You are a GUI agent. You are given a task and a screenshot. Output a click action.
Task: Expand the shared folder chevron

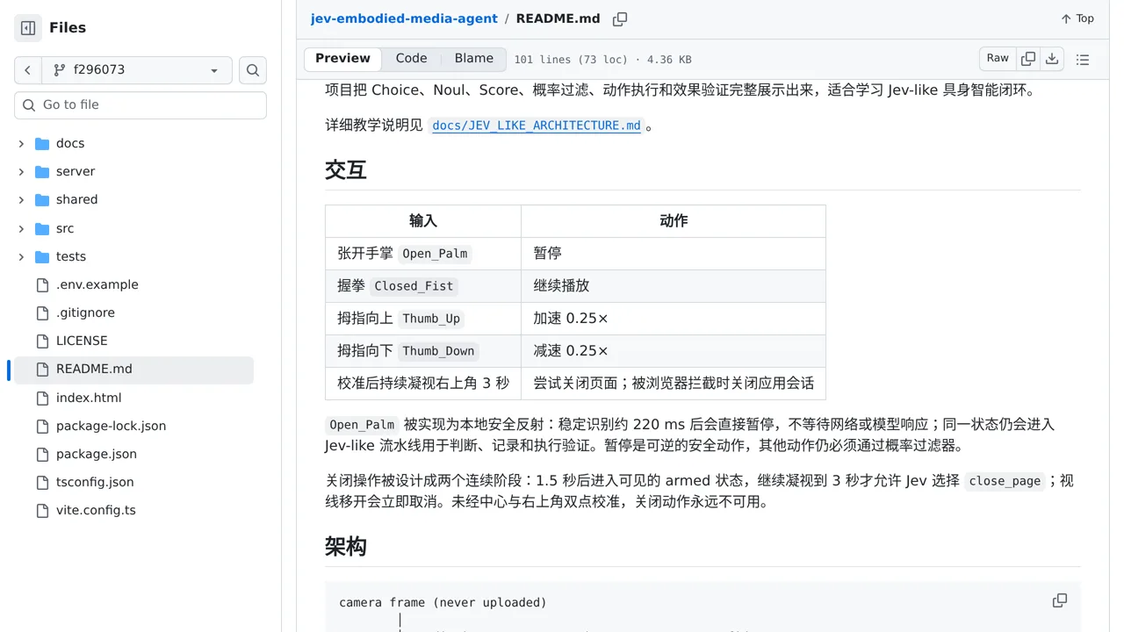pos(21,199)
